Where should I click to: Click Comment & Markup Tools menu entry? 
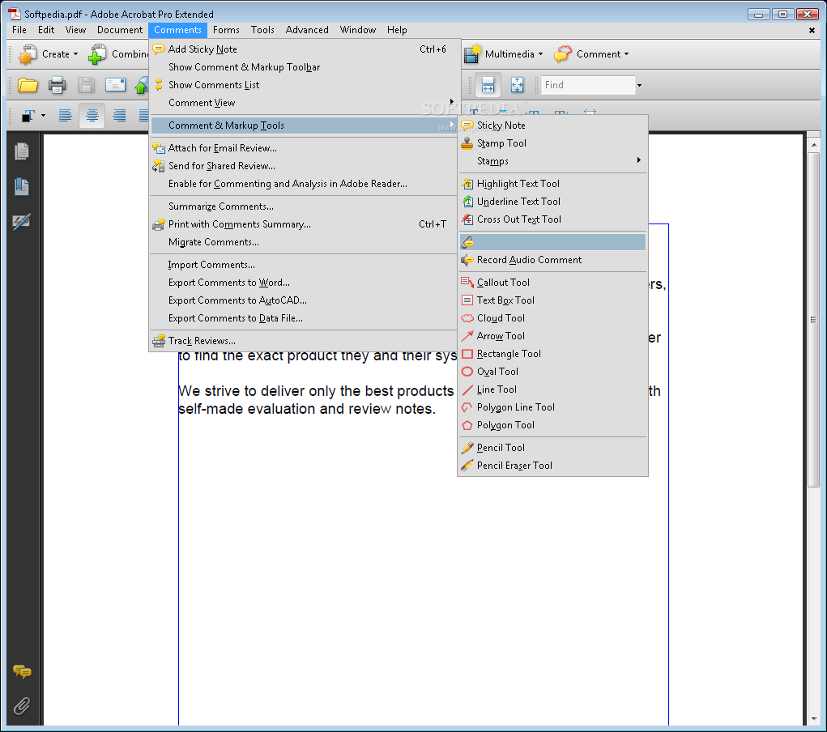point(304,126)
